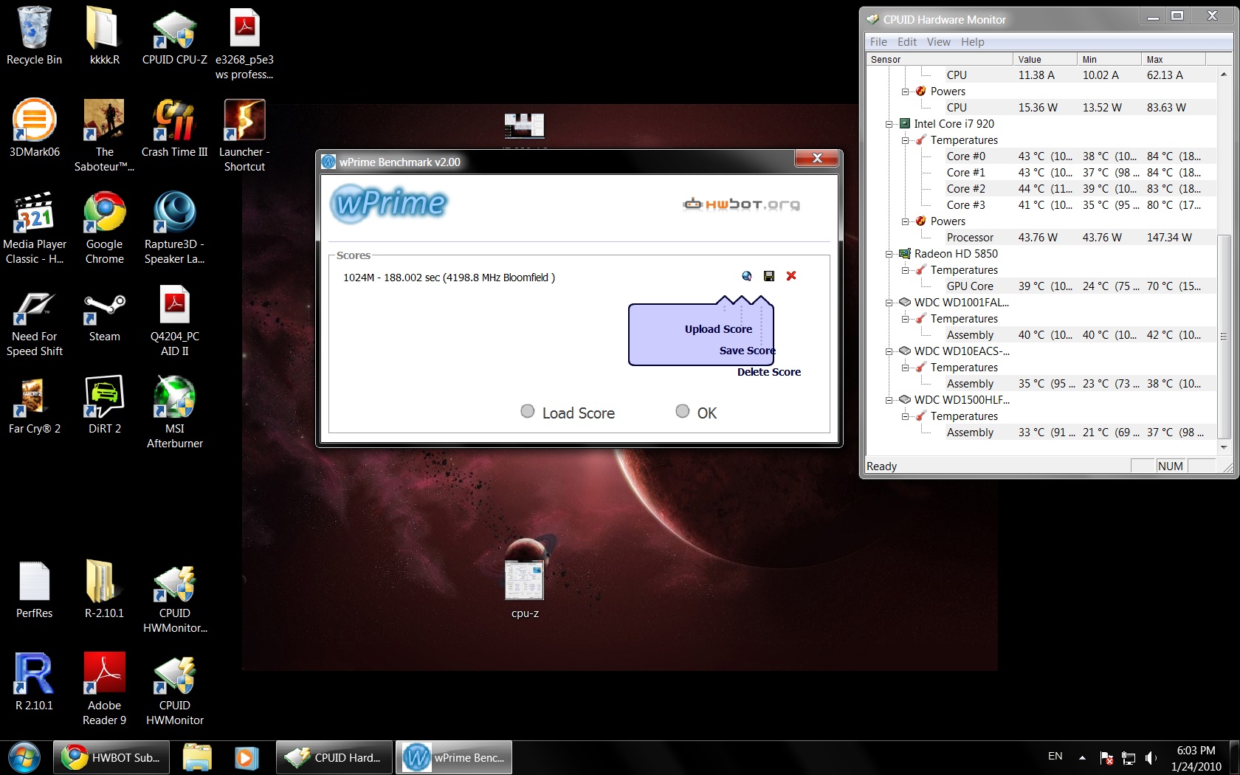The height and width of the screenshot is (775, 1240).
Task: Collapse the Powers branch under Intel Core i7
Action: (x=906, y=221)
